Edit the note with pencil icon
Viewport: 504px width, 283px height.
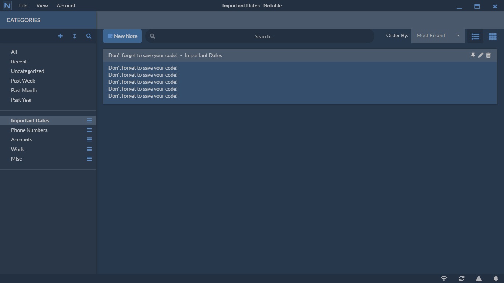click(480, 55)
